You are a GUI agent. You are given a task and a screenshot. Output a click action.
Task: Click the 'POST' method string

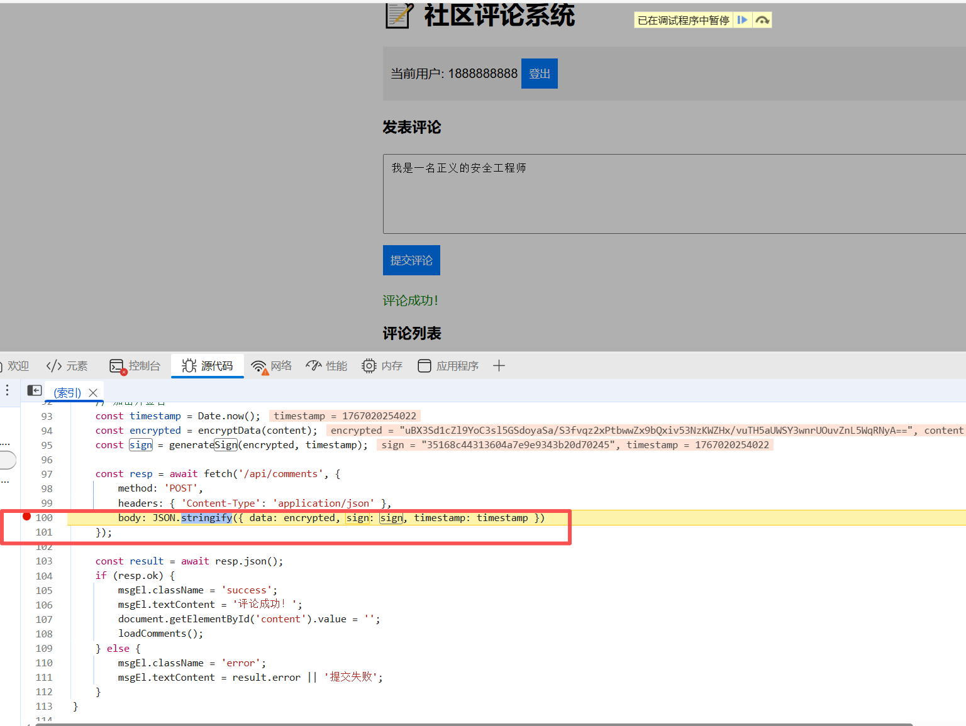point(180,488)
